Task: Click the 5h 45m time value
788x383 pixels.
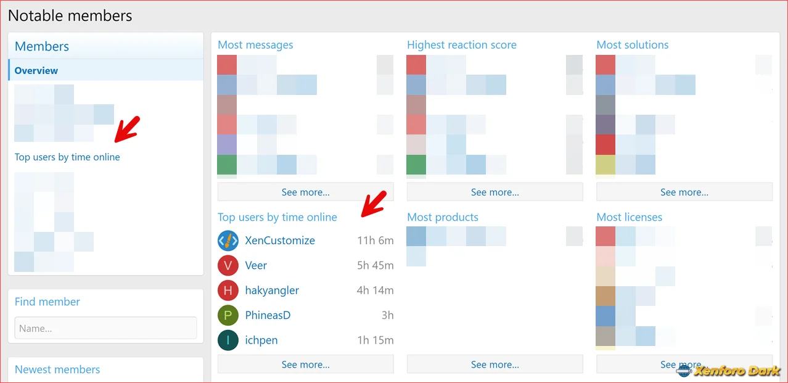Action: pos(375,265)
